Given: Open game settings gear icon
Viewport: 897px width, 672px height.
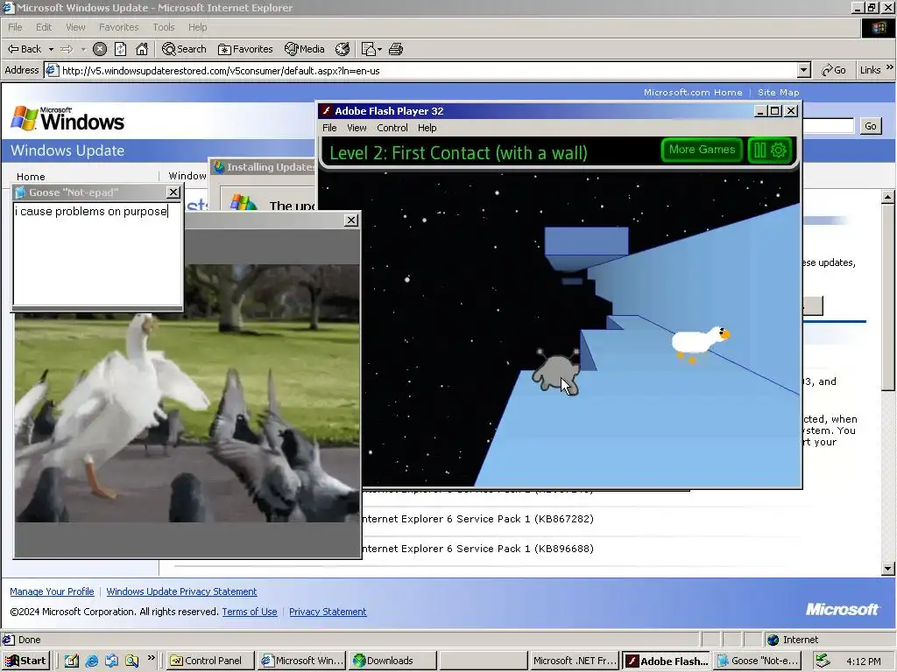Looking at the screenshot, I should 779,150.
